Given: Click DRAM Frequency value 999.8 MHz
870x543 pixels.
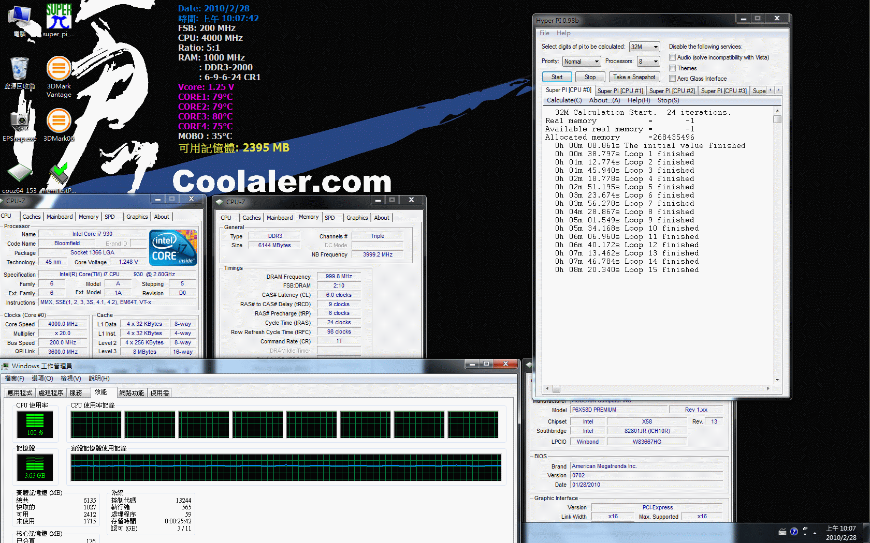Looking at the screenshot, I should click(x=339, y=277).
